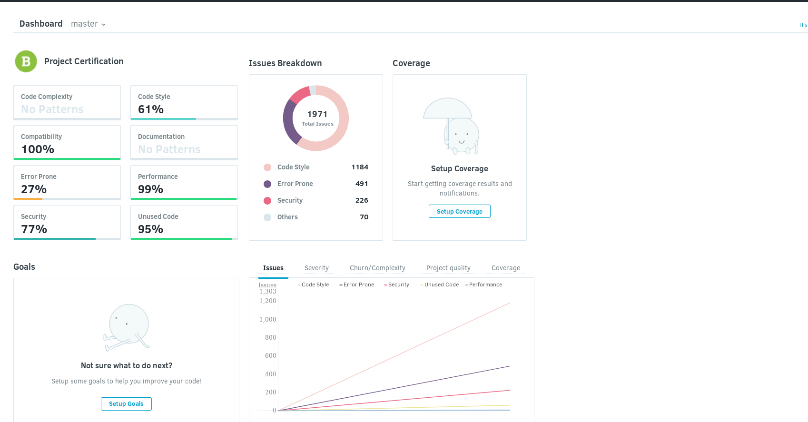Switch to the Severity chart tab

tap(316, 268)
